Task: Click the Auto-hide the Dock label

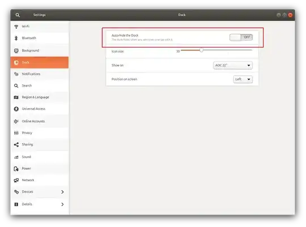Action: (125, 36)
